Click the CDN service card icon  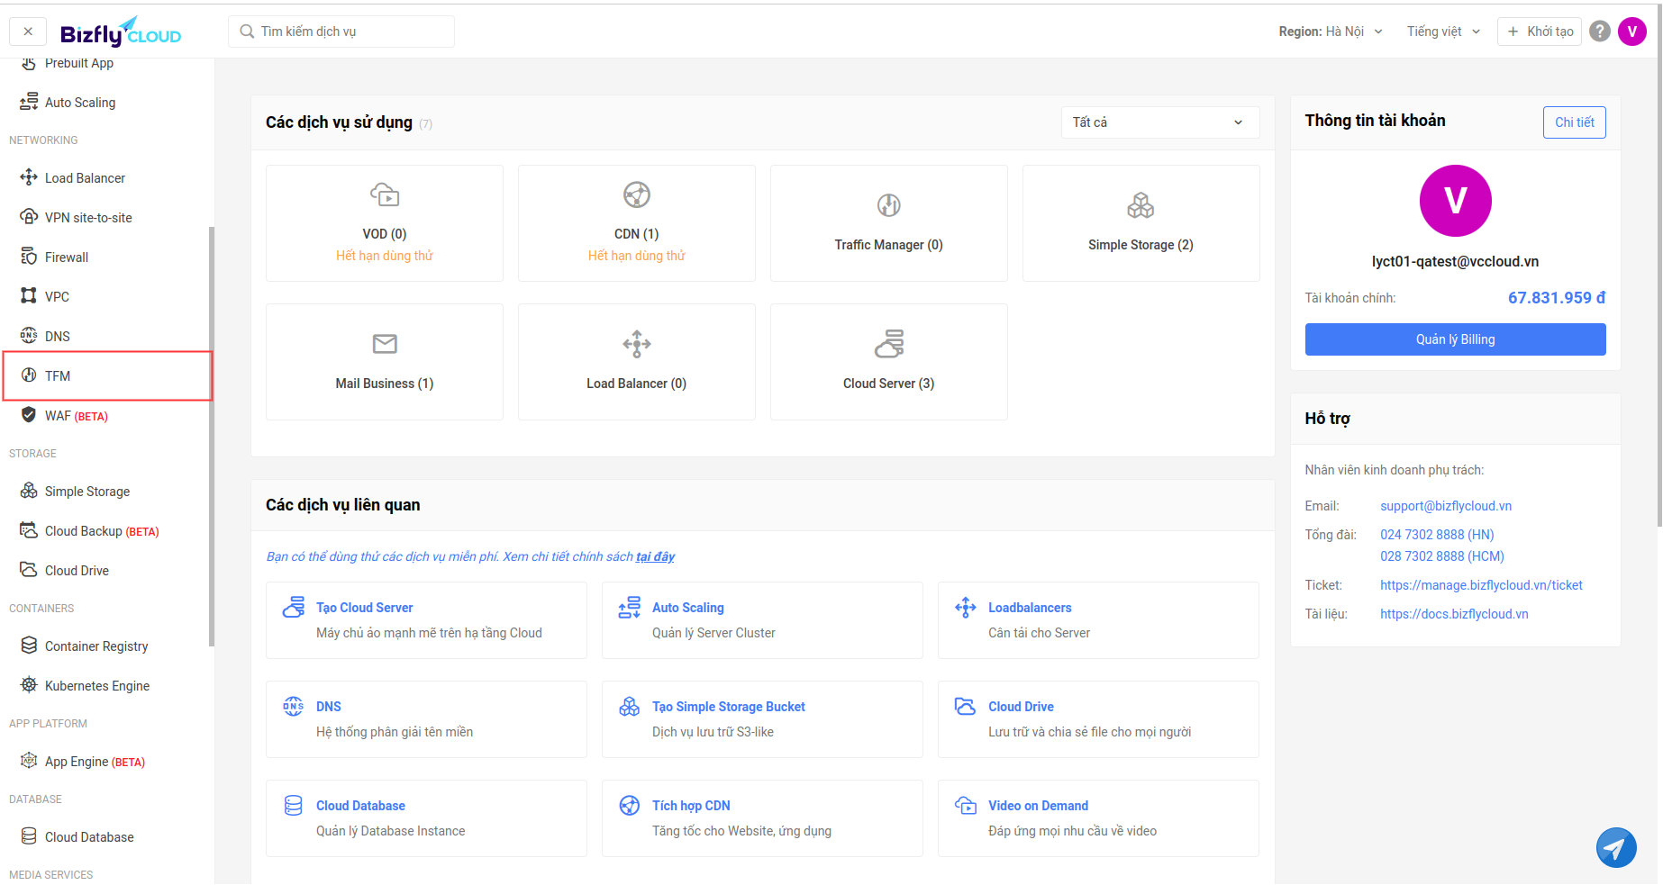(637, 194)
